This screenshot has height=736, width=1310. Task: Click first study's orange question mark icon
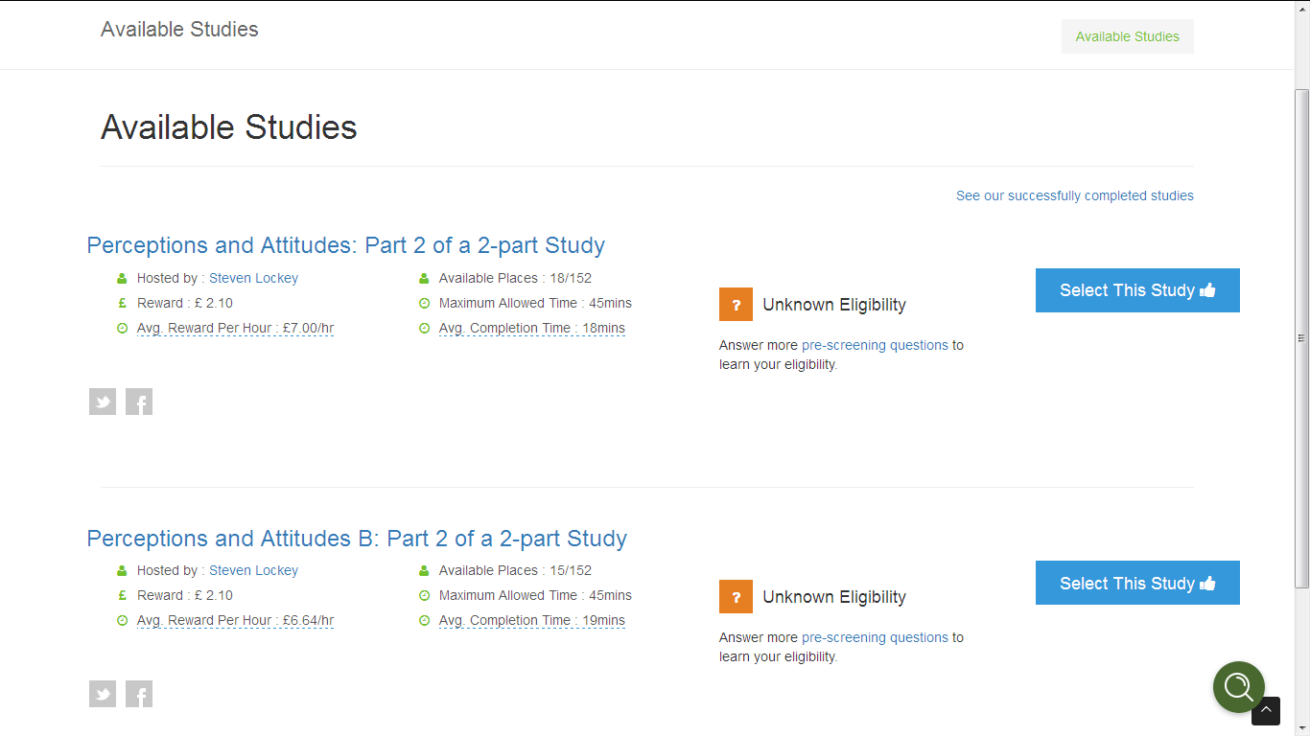pyautogui.click(x=736, y=305)
